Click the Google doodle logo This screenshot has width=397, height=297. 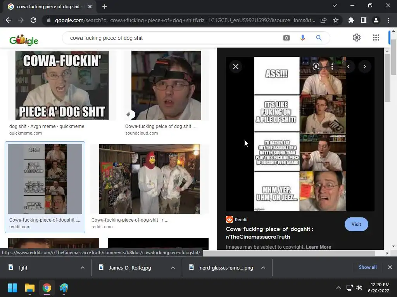click(x=24, y=40)
